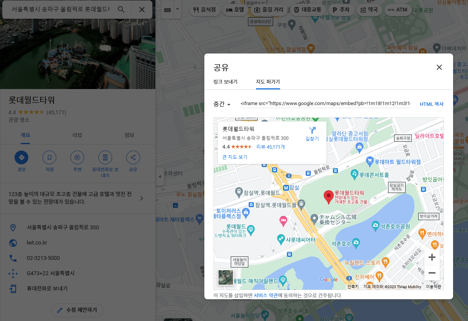Click 이용약관 link in preview footer
This screenshot has height=321, width=468.
[x=434, y=287]
